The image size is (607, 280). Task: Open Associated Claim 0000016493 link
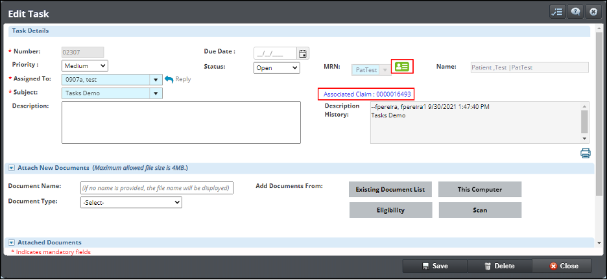(367, 94)
